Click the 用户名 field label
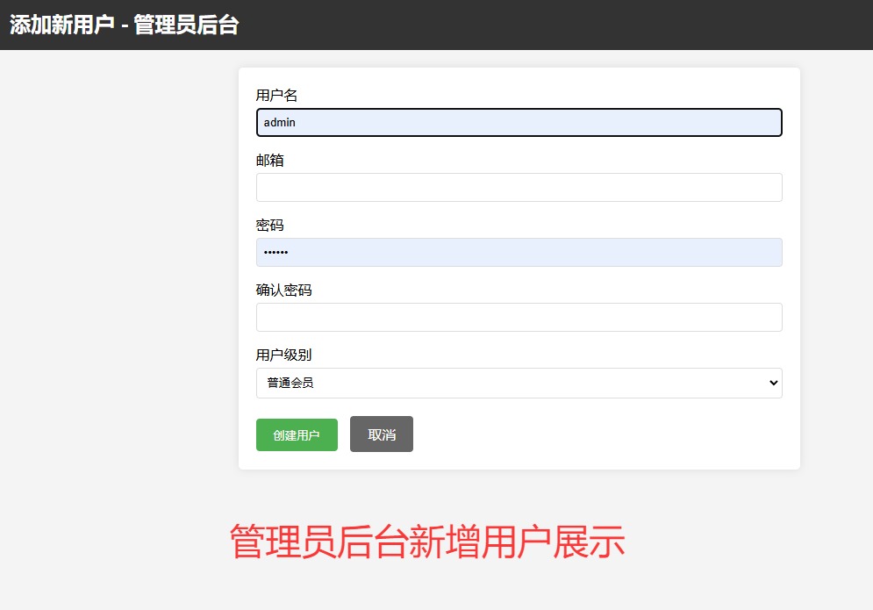This screenshot has width=873, height=610. (276, 96)
